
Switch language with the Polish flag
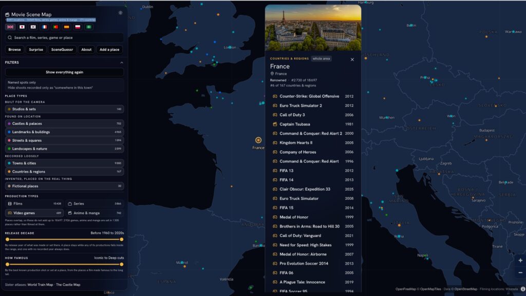click(x=78, y=27)
